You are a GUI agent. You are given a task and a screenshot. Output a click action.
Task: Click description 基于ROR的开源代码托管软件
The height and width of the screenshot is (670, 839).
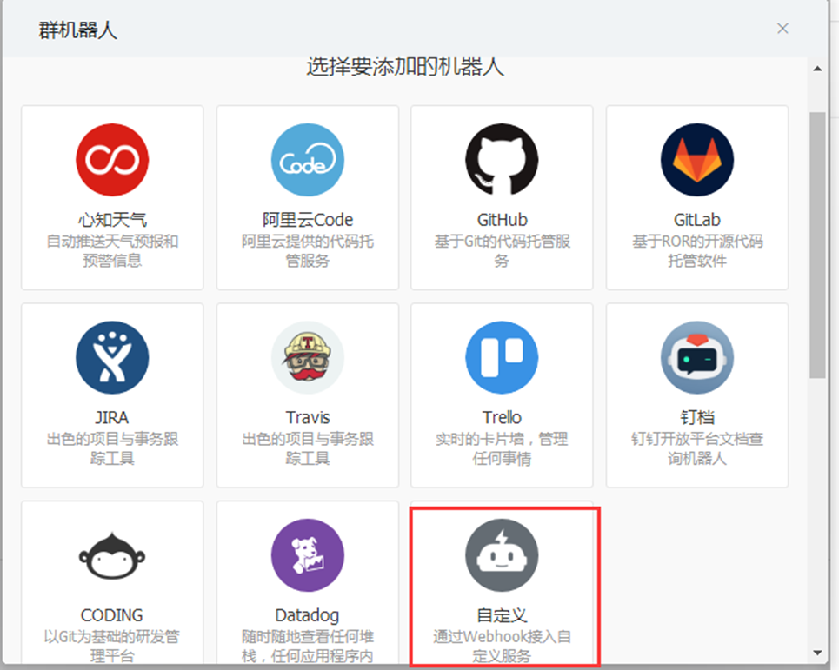pyautogui.click(x=697, y=251)
